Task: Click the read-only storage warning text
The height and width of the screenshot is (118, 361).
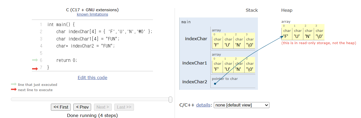Action: 319,43
